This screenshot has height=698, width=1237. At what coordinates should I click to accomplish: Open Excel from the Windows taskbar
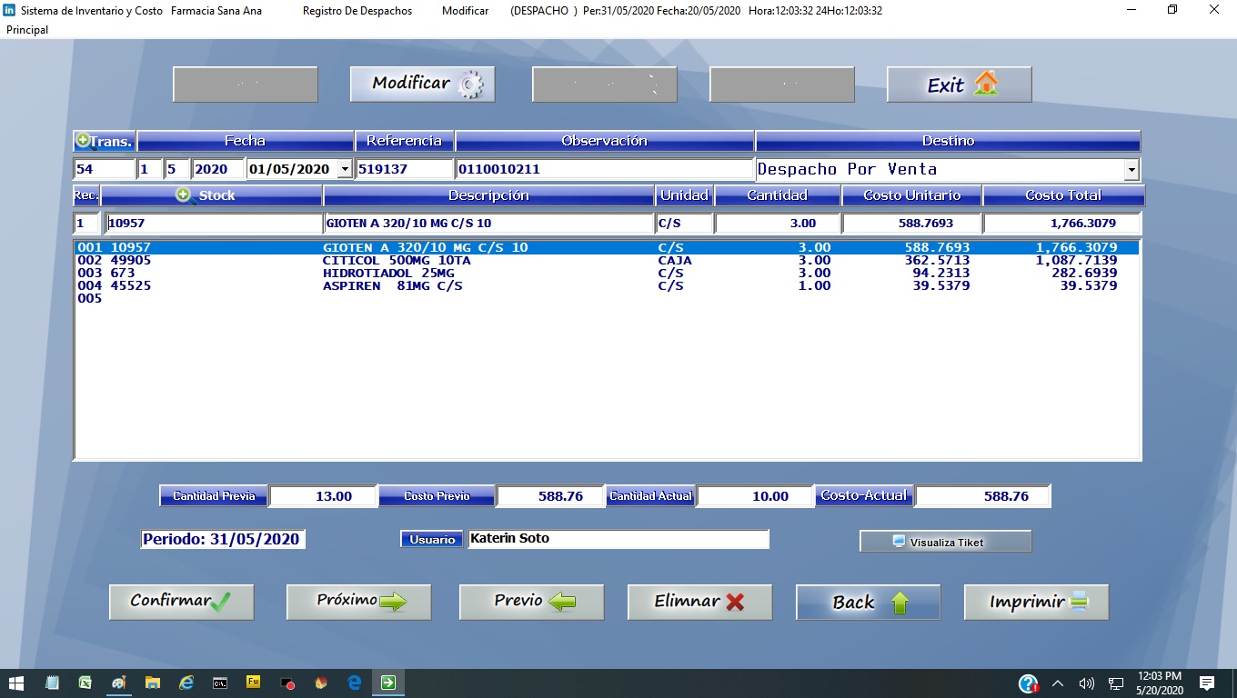pos(85,683)
